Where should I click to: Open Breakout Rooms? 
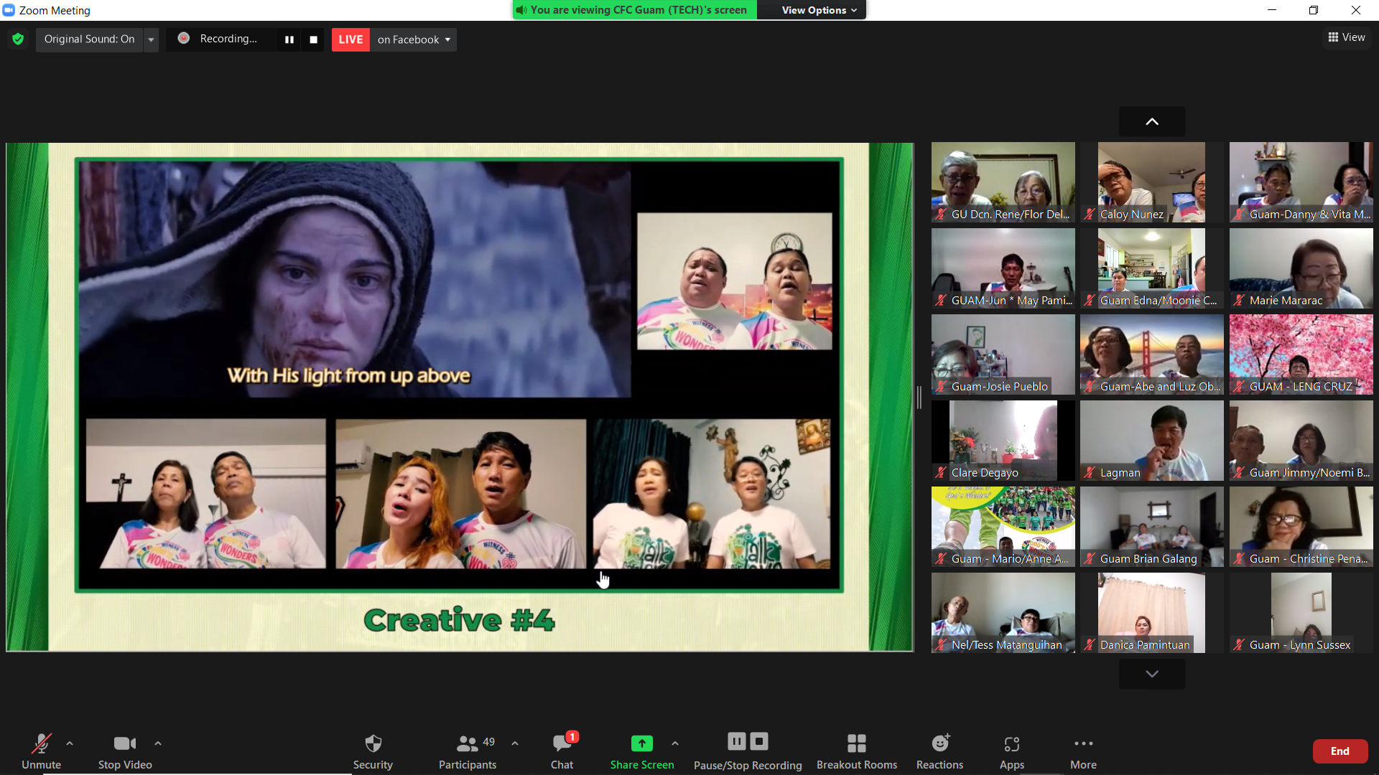point(857,751)
